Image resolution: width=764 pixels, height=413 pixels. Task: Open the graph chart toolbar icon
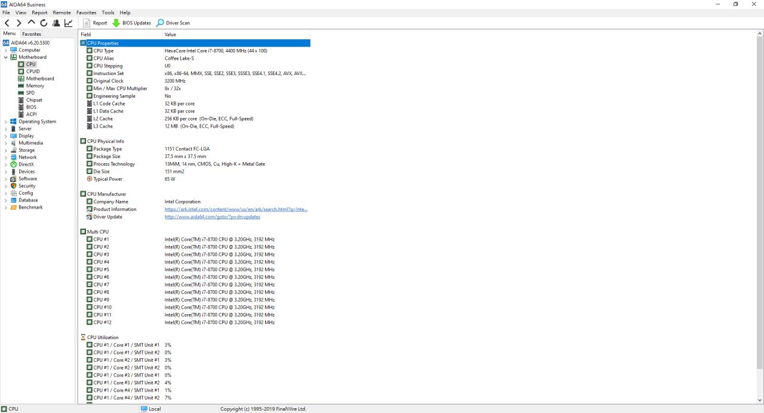coord(69,23)
